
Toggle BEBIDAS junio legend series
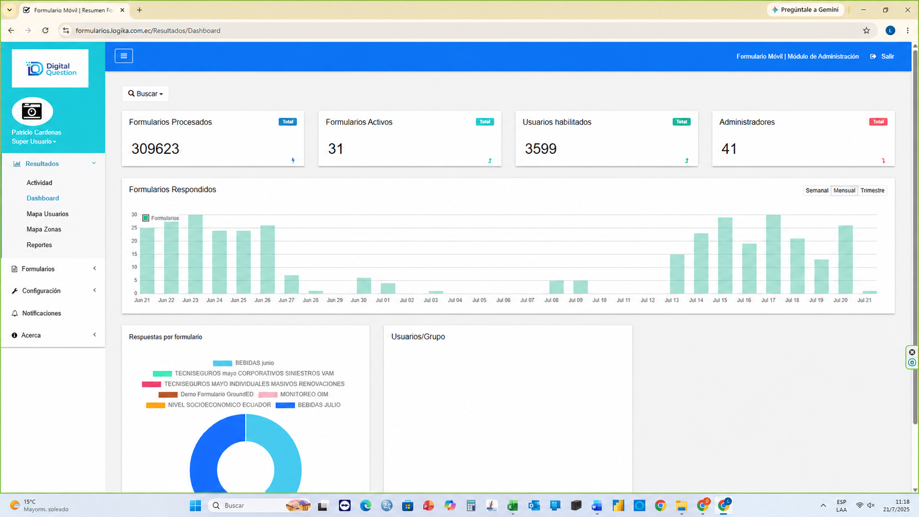click(243, 363)
